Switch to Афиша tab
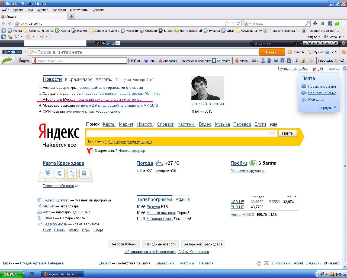 (x=183, y=199)
